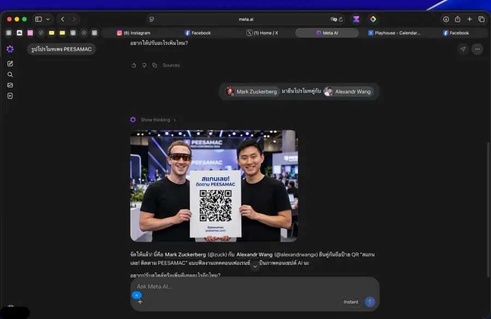This screenshot has width=491, height=319.
Task: Open a new tab with plus icon
Action: 469,19
